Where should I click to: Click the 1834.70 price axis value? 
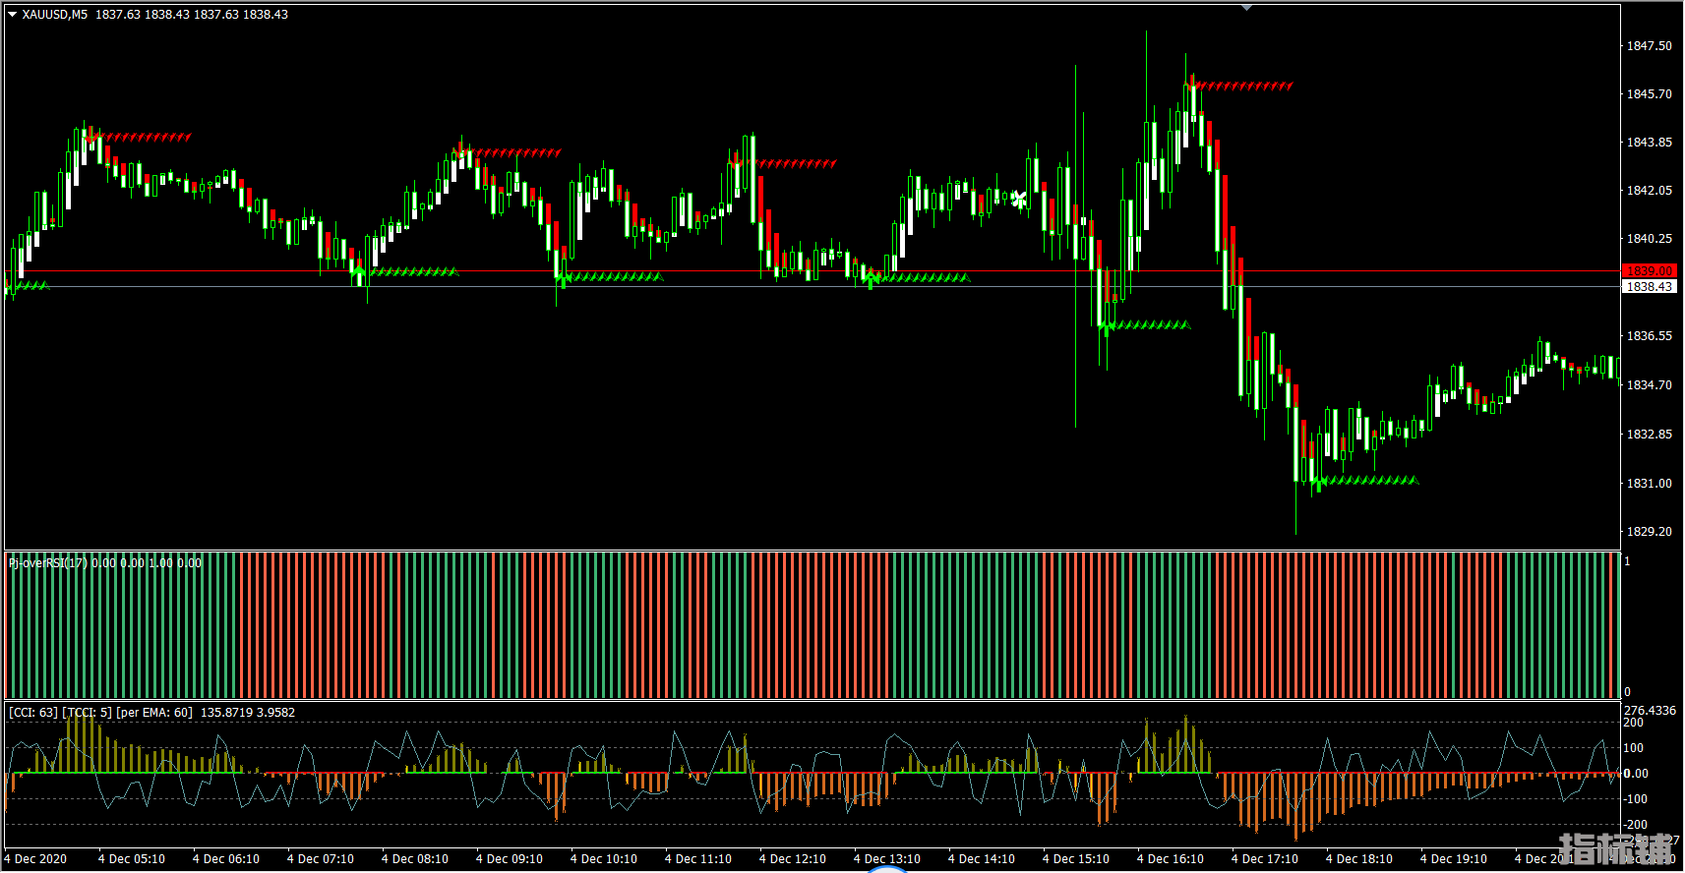[x=1649, y=385]
